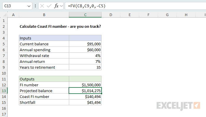Select column A header
Image resolution: width=206 pixels, height=117 pixels.
13,15
